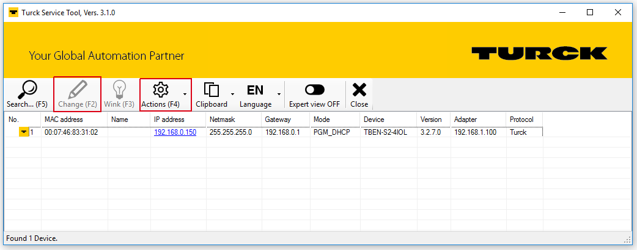
Task: Sort by the MAC address column header
Action: tap(75, 120)
